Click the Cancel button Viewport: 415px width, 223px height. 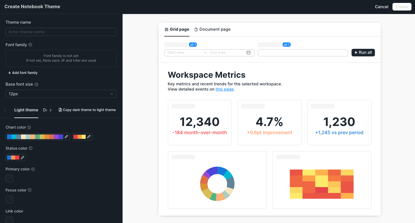[382, 7]
